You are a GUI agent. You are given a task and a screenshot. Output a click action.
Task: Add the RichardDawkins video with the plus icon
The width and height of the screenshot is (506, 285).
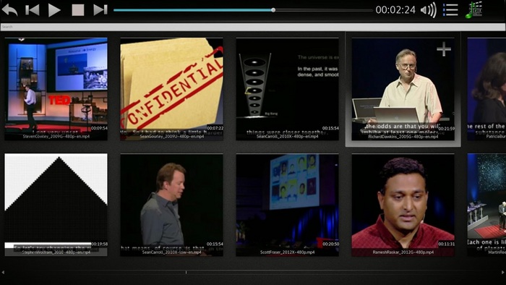tap(444, 49)
